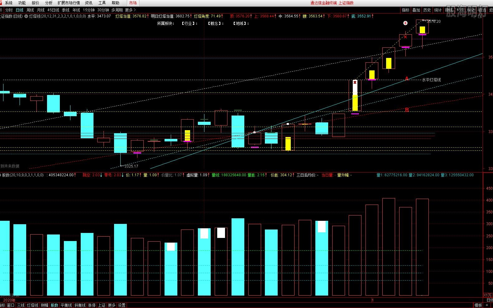Open the 分析 menu
Viewport: 493px width, 308px height.
click(49, 3)
